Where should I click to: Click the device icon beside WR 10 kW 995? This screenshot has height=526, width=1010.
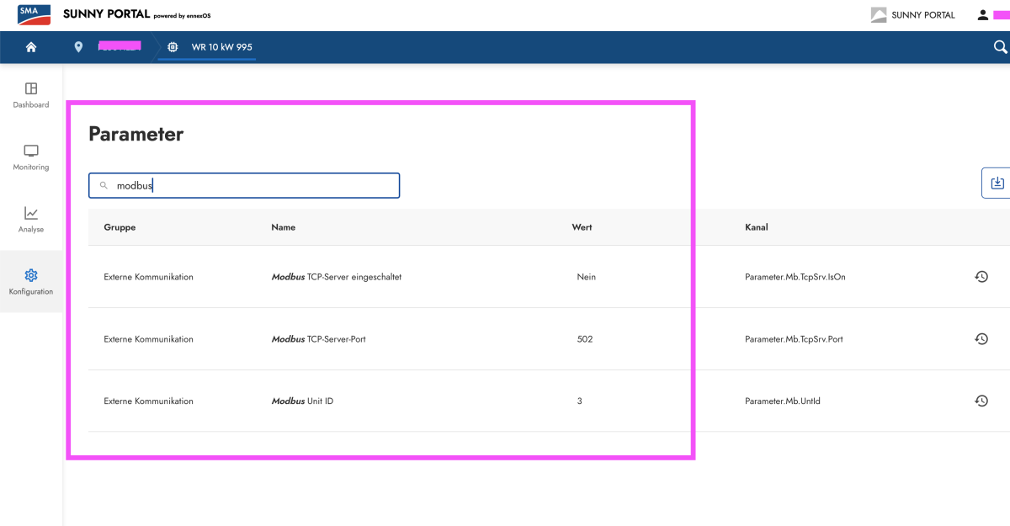pos(173,47)
